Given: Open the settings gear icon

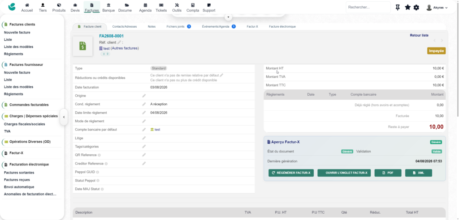Looking at the screenshot, I should pos(416,7).
